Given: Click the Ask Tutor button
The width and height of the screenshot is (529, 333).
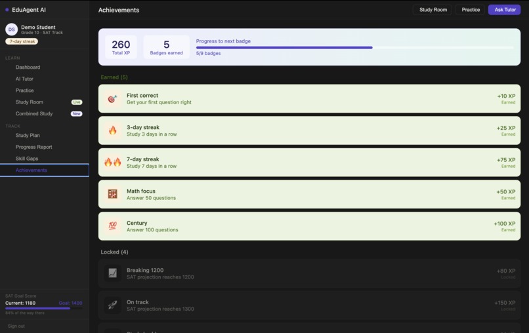Looking at the screenshot, I should [x=505, y=10].
